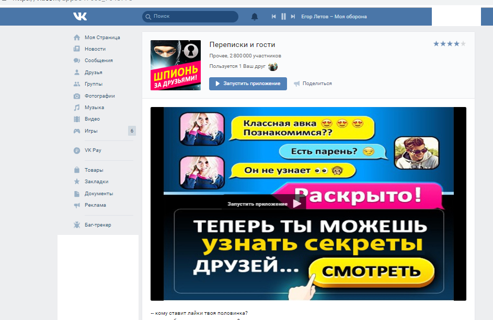
Task: Open Моя Страница in sidebar
Action: (102, 38)
